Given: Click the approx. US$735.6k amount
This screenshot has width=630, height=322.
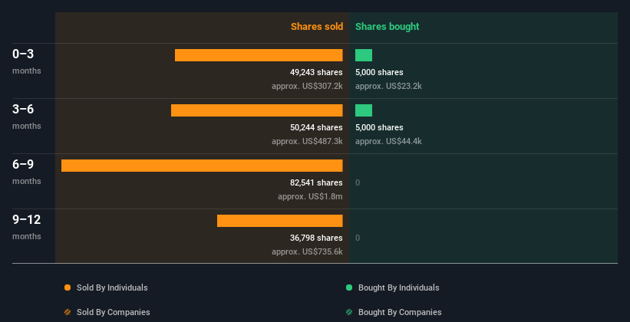Looking at the screenshot, I should coord(307,251).
